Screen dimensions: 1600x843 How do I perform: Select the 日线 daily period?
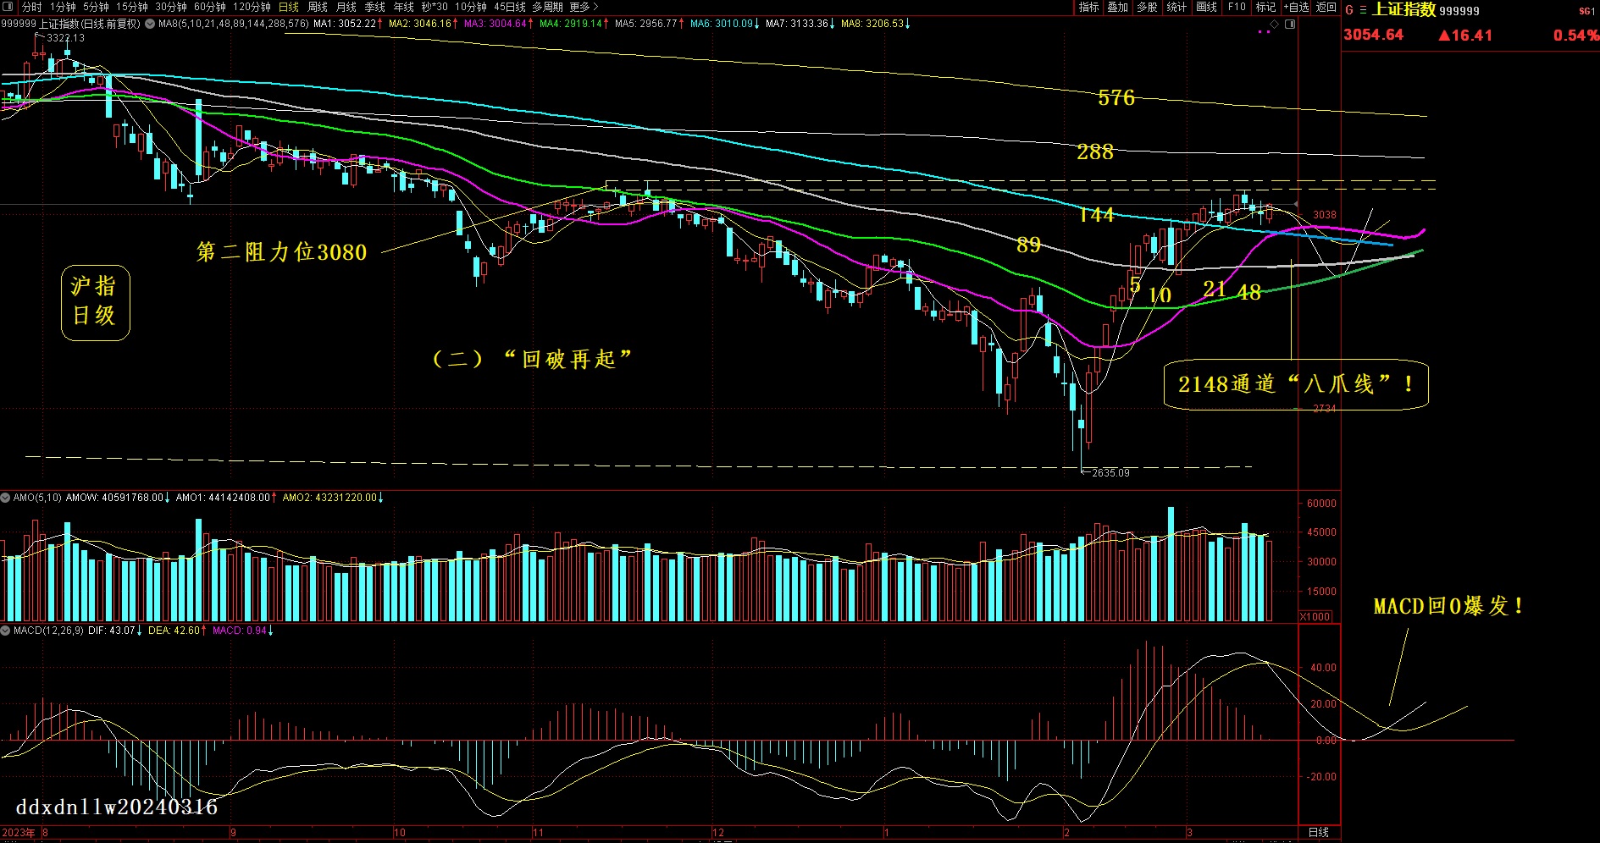coord(289,7)
